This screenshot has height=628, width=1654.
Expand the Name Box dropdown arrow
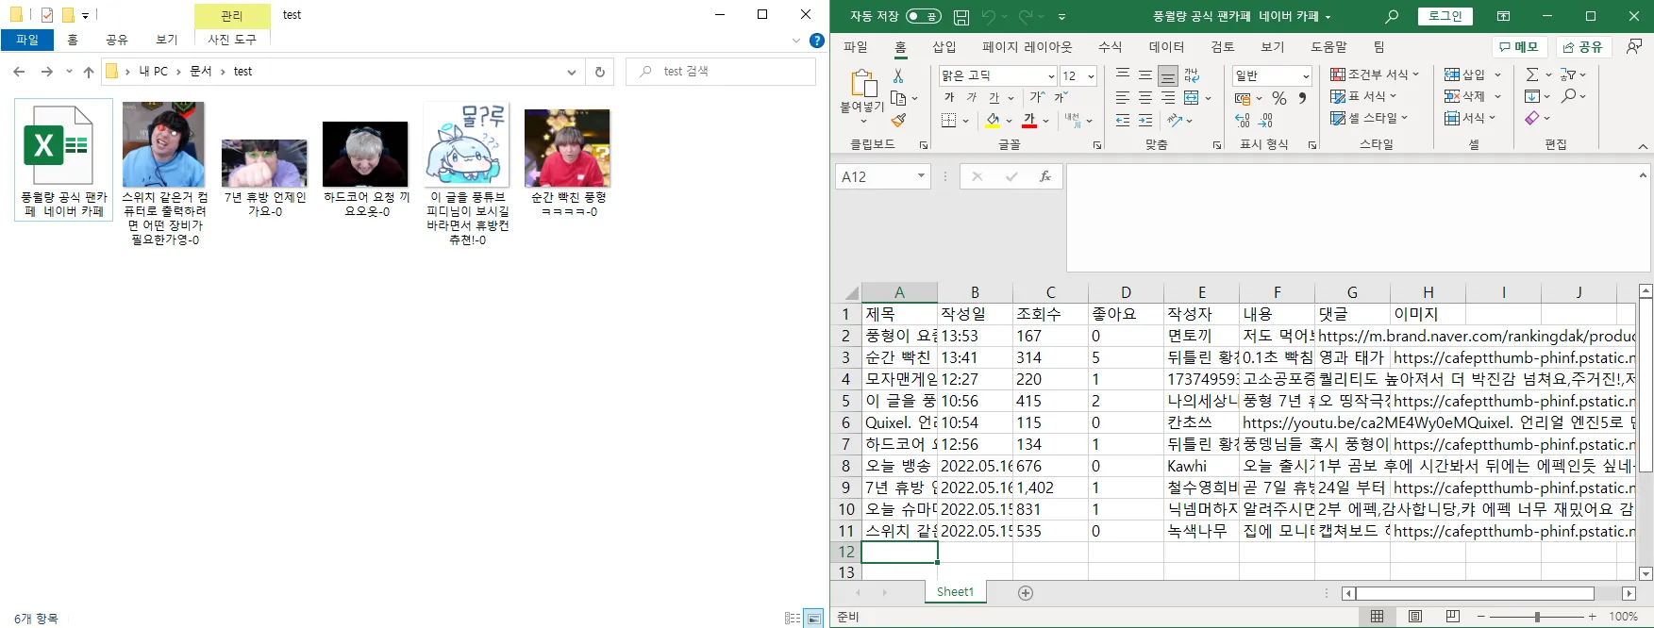(921, 176)
